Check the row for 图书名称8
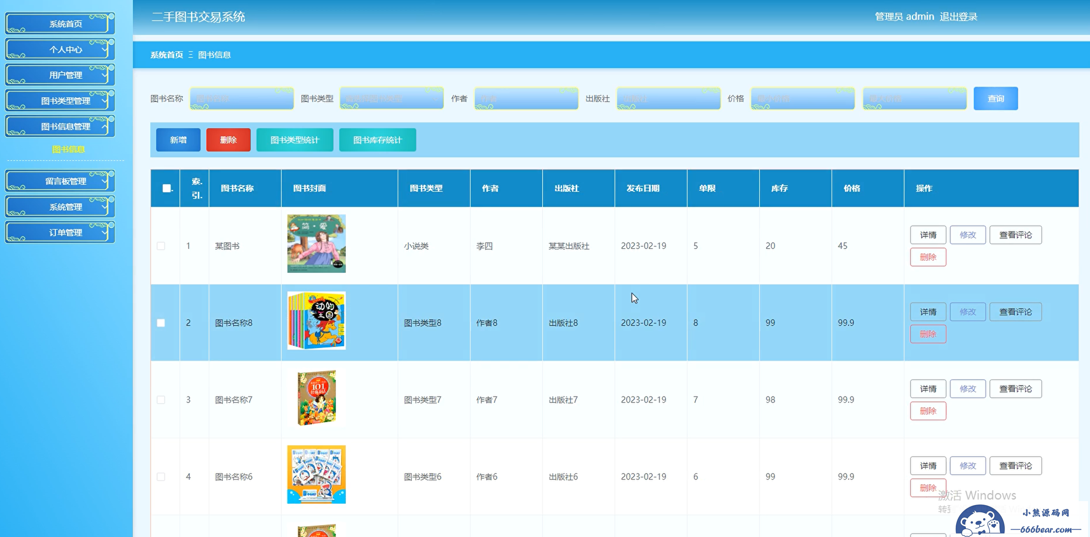This screenshot has width=1090, height=537. pos(161,323)
